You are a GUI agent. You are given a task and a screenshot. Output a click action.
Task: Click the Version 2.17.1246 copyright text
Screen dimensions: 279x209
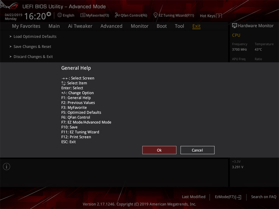click(x=139, y=204)
